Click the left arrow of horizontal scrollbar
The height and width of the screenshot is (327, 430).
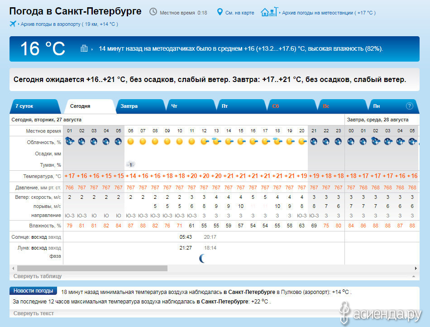pos(13,268)
